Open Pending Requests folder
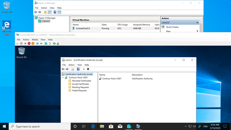Image resolution: width=231 pixels, height=130 pixels. [80, 87]
